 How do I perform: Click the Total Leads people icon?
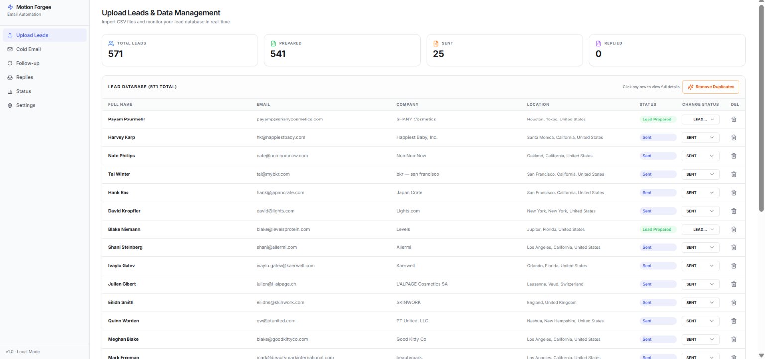pos(111,43)
